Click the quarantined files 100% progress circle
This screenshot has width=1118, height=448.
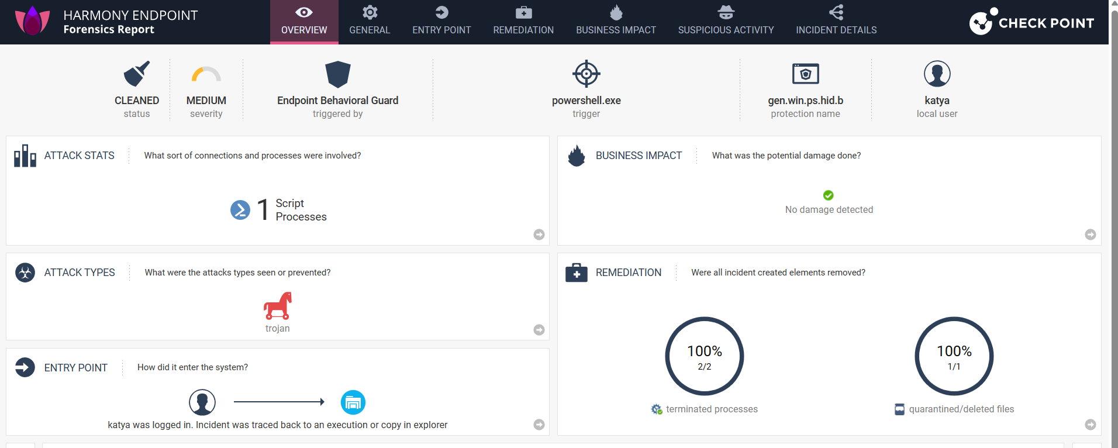click(x=954, y=356)
